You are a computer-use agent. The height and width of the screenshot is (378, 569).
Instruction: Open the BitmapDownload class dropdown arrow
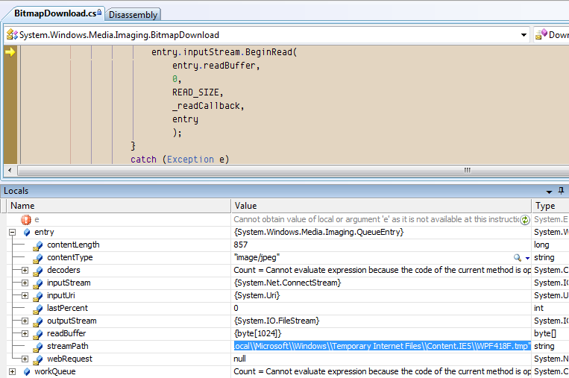524,35
